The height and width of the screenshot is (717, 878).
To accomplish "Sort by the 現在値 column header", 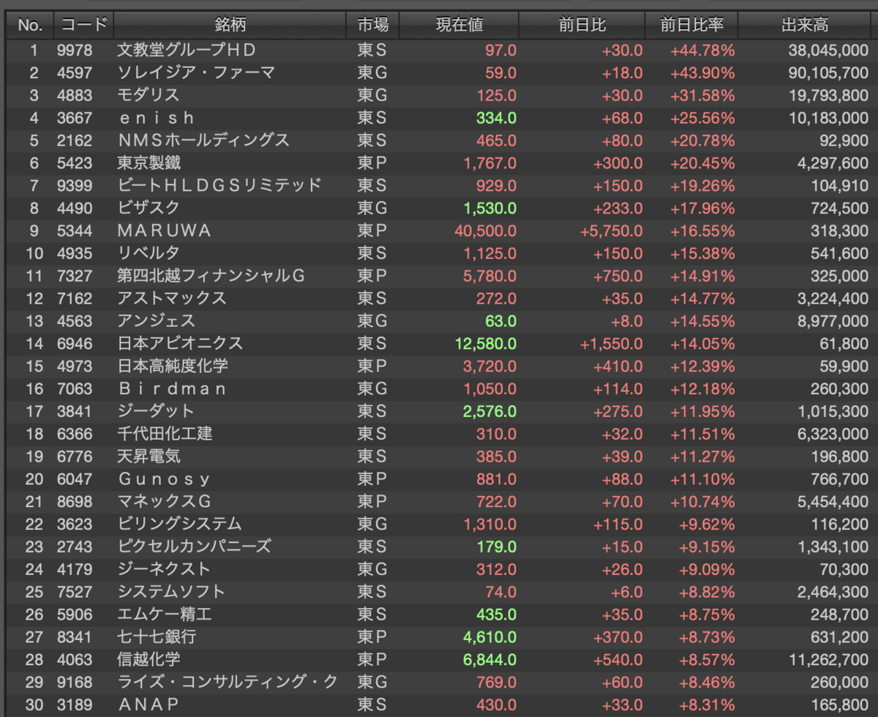I will pyautogui.click(x=459, y=26).
